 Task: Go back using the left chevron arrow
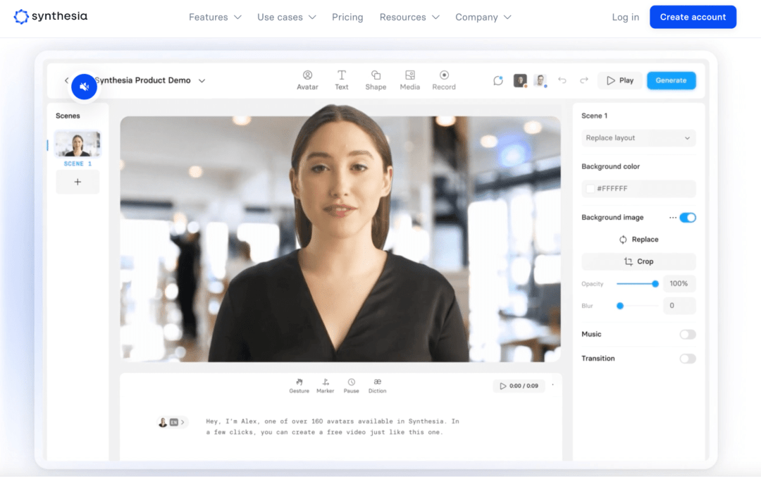point(66,80)
